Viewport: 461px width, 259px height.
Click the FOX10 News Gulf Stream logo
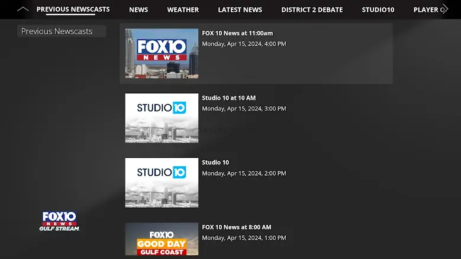point(59,221)
